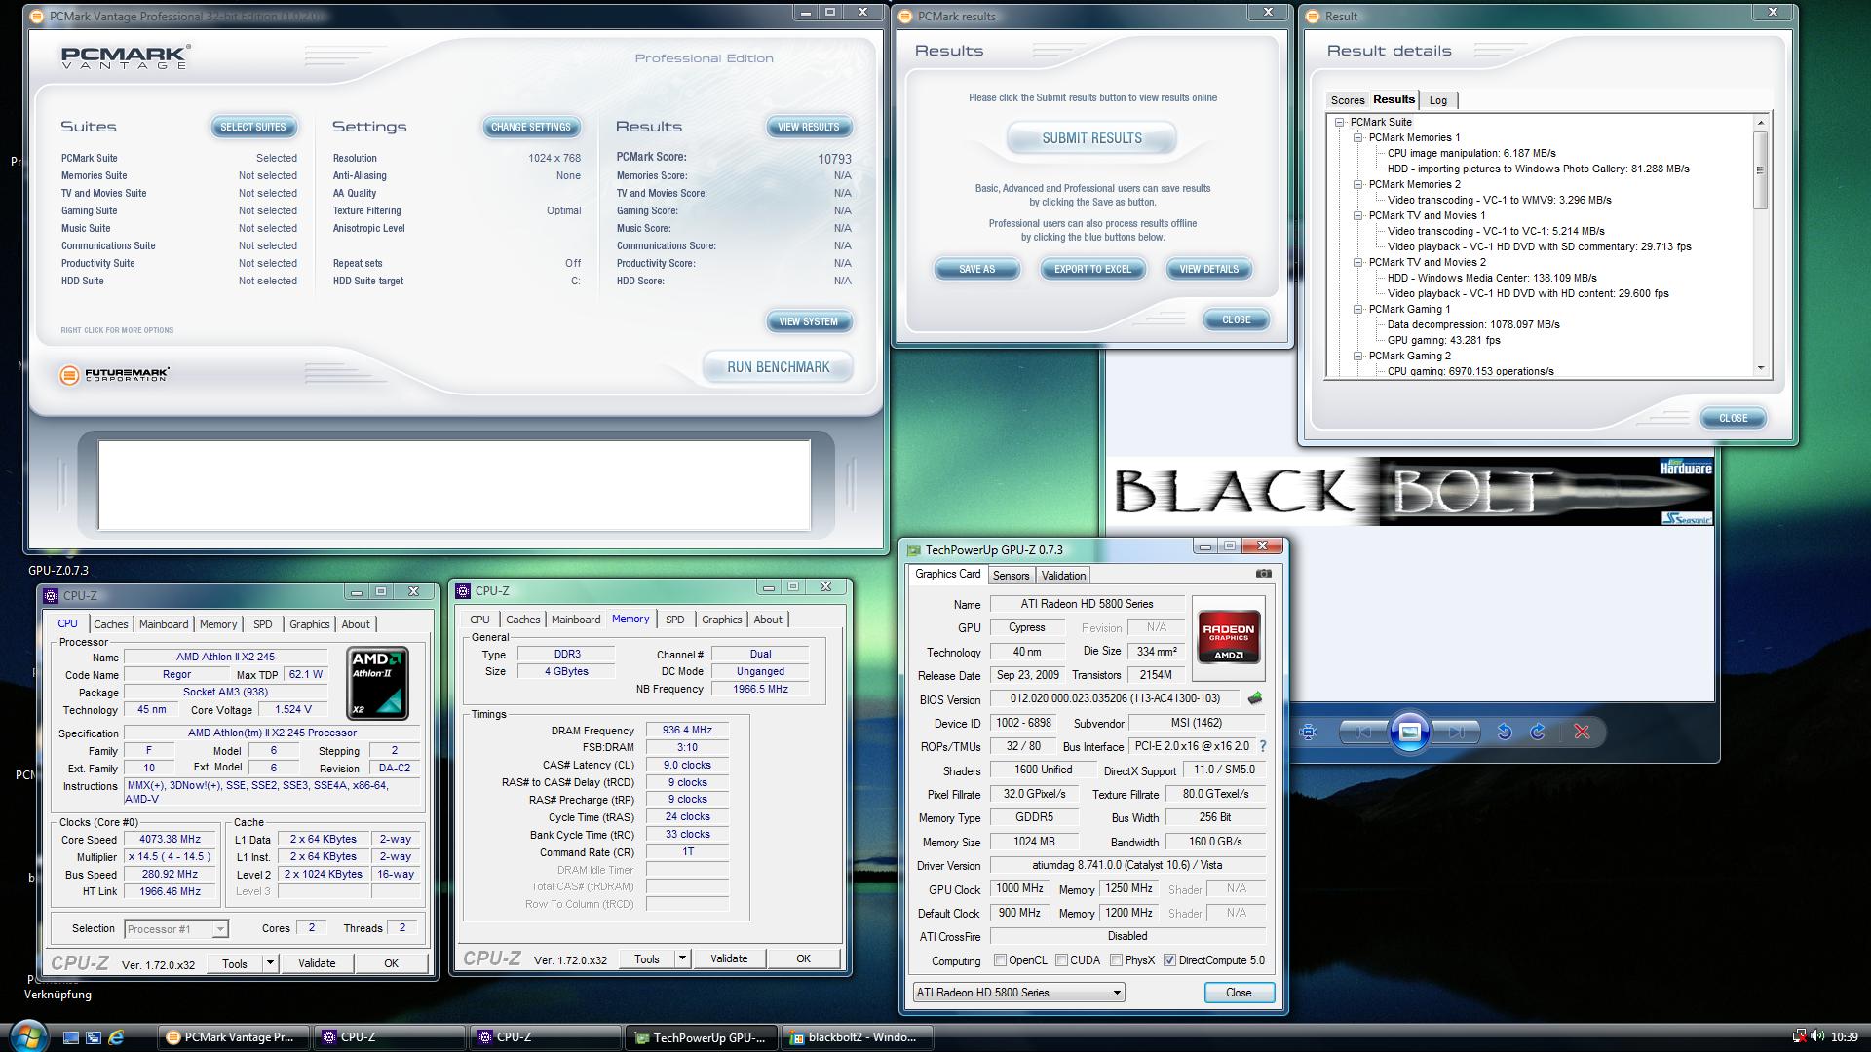Enable the PhysX checkbox in GPU-Z
The image size is (1871, 1052).
point(1116,960)
